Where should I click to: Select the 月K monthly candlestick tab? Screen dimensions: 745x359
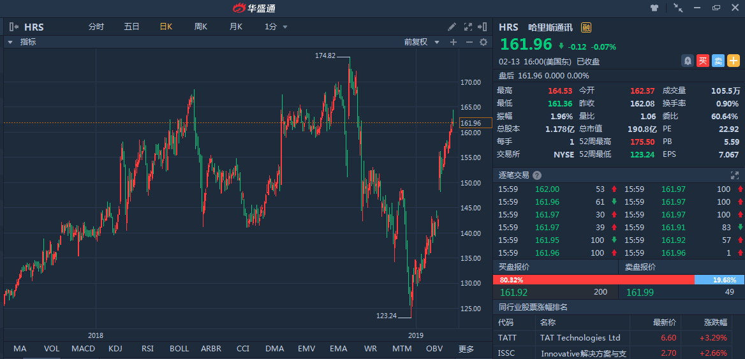[235, 27]
